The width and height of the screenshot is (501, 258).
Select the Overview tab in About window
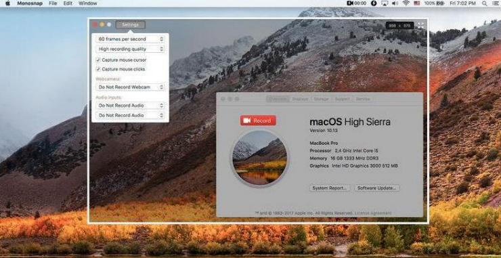278,99
